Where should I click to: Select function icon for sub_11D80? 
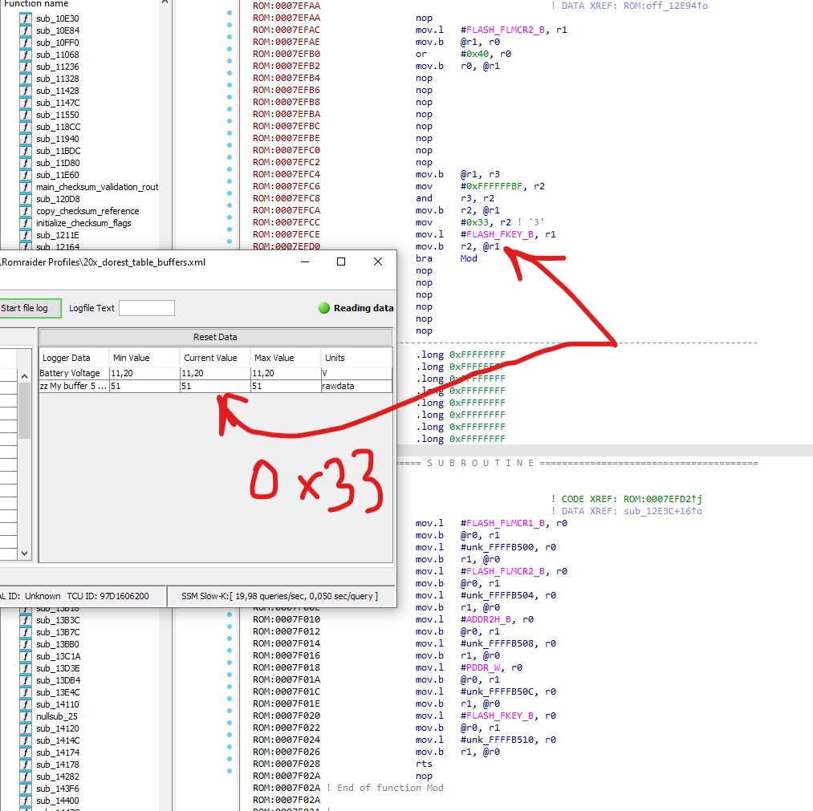click(x=26, y=163)
